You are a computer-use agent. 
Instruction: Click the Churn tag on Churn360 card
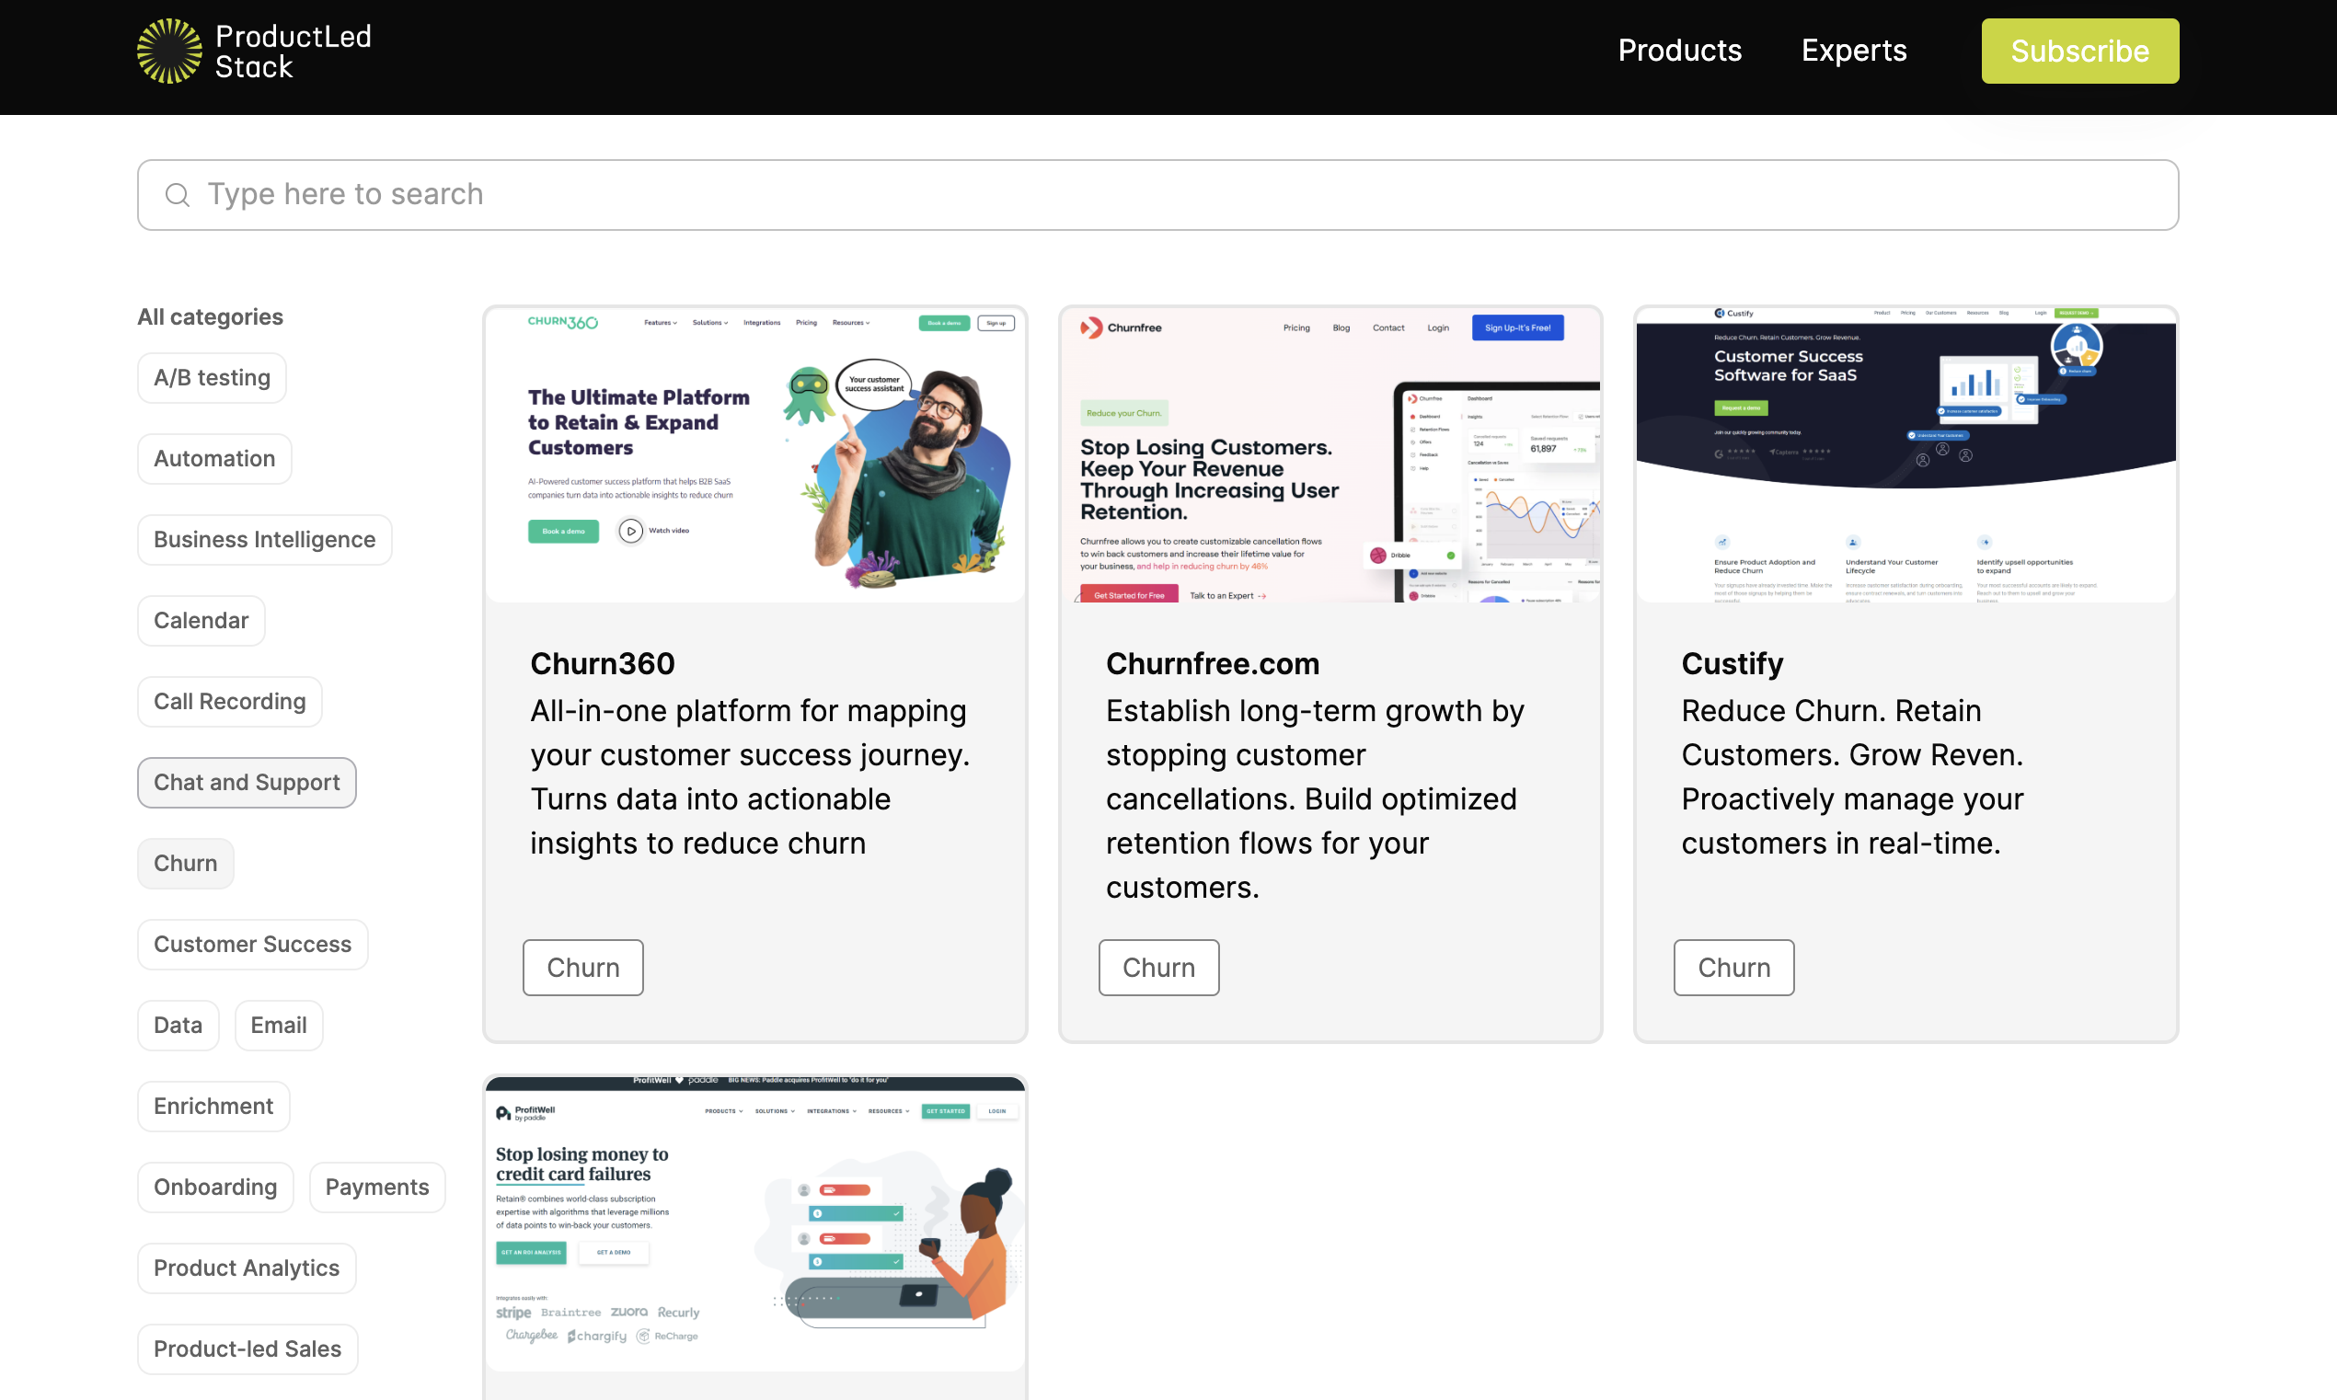pyautogui.click(x=583, y=967)
